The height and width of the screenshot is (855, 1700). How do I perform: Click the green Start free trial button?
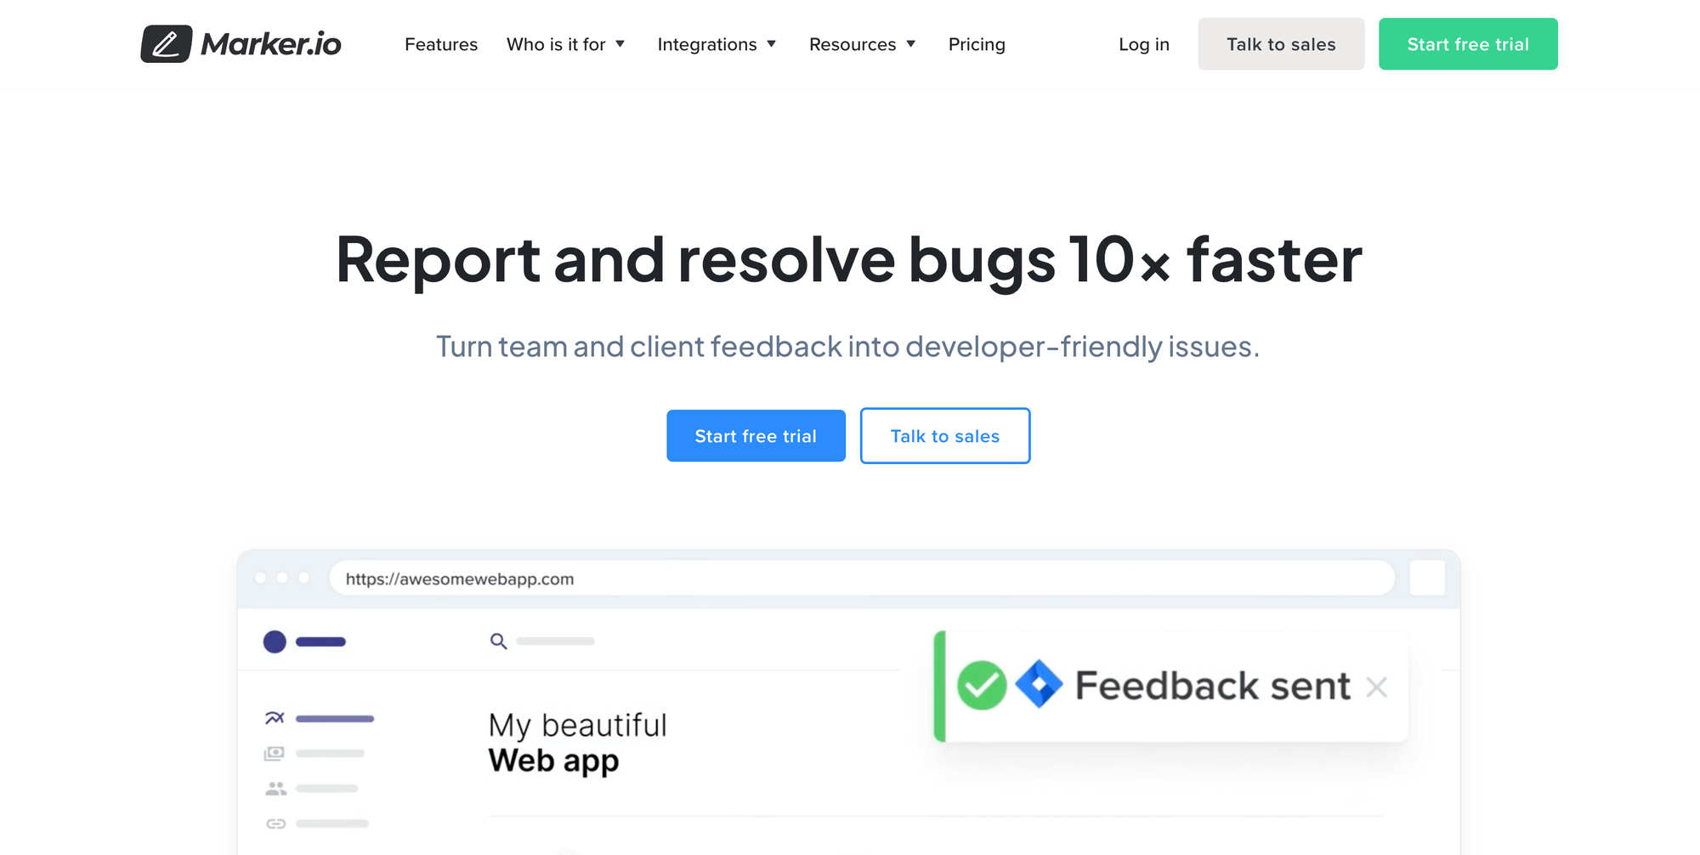[x=1468, y=43]
